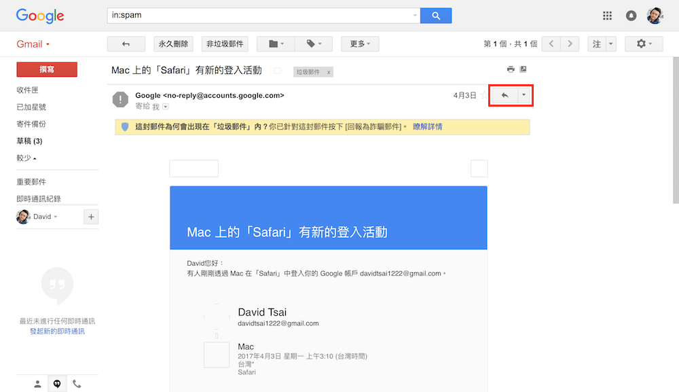
Task: Open the phone calls tab icon
Action: click(x=77, y=384)
